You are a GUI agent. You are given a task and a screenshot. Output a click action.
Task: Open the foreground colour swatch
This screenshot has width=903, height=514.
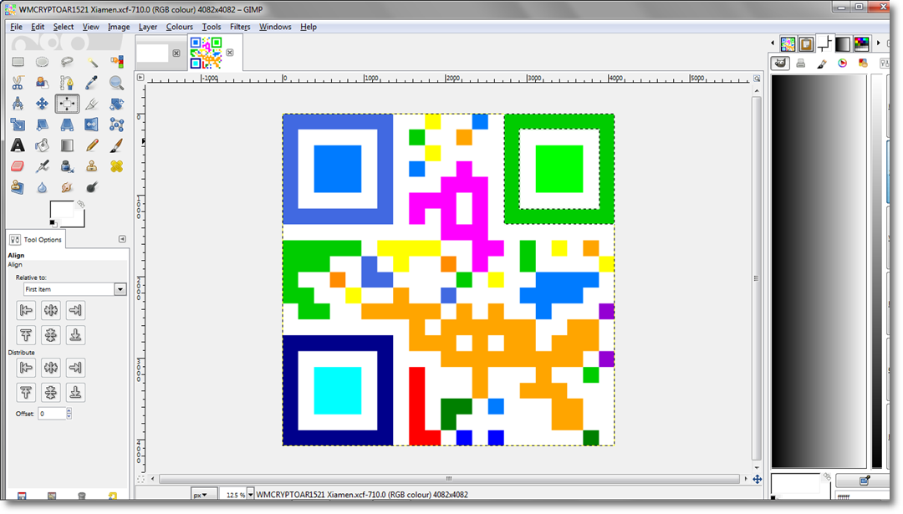coord(60,210)
